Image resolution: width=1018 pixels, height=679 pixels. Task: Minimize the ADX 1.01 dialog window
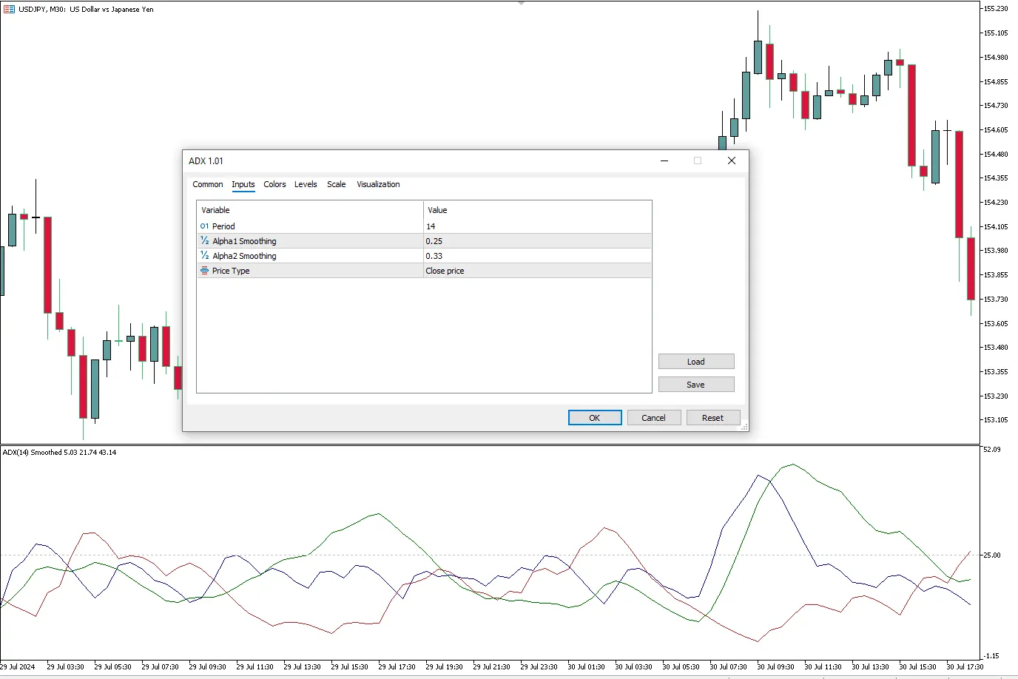click(x=664, y=161)
